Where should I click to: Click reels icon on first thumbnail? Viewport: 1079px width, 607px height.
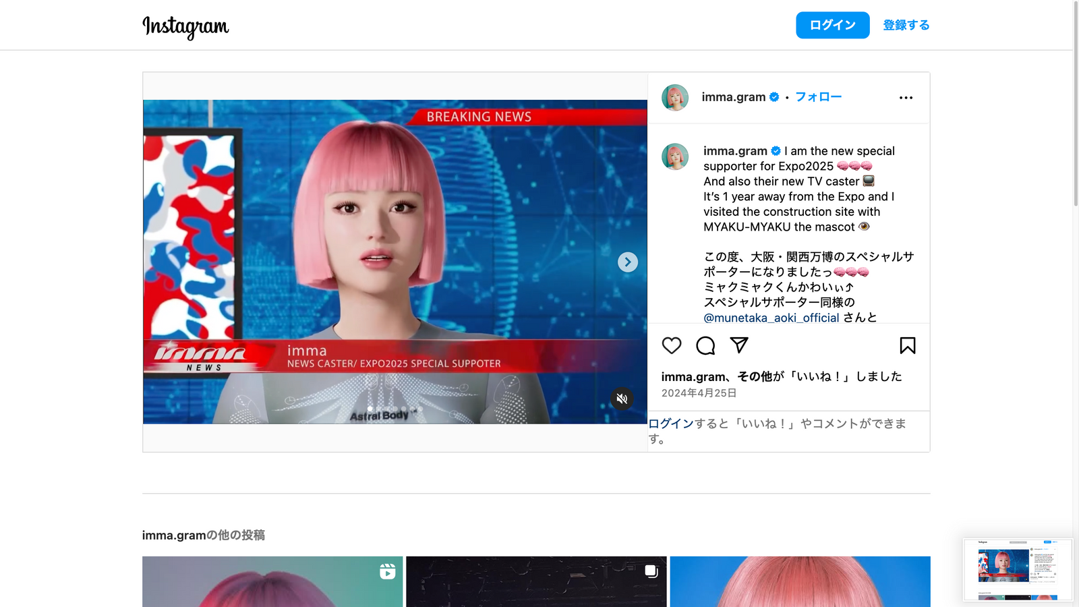coord(387,571)
